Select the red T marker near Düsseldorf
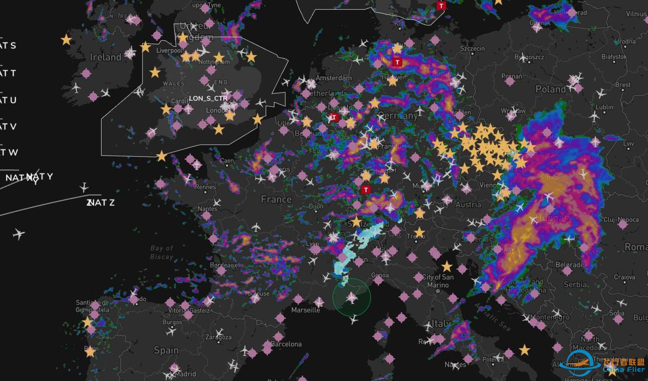Screen dimensions: 648x381 (333, 118)
